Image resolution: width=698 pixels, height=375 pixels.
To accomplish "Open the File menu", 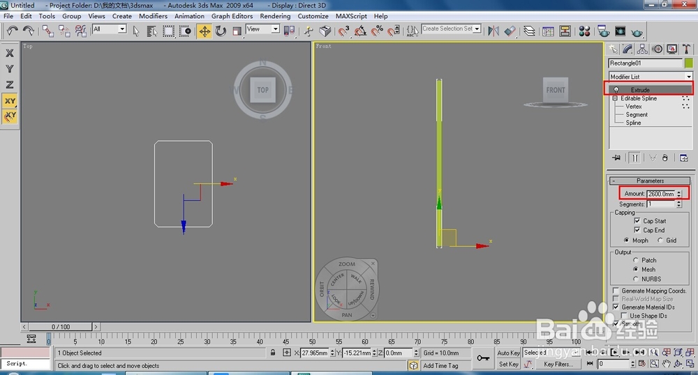I will pyautogui.click(x=8, y=16).
